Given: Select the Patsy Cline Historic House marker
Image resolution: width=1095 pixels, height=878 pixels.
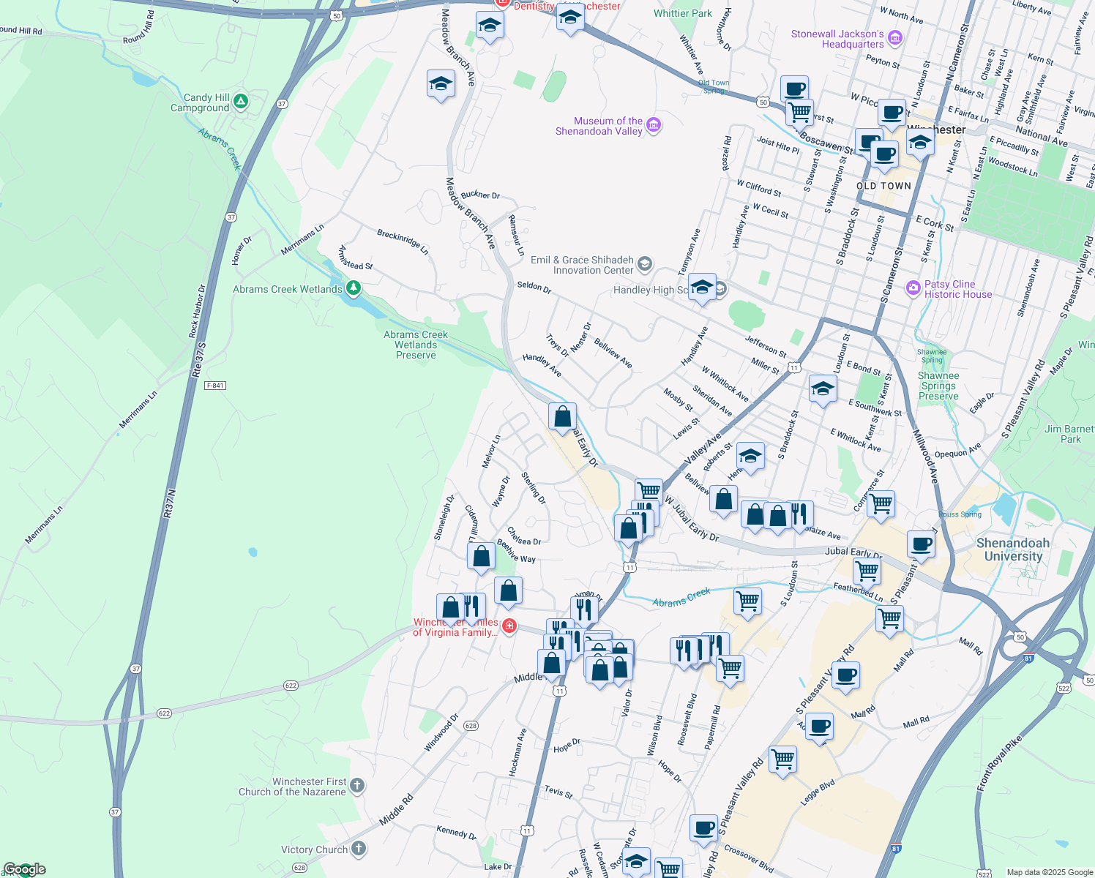Looking at the screenshot, I should coord(913,288).
